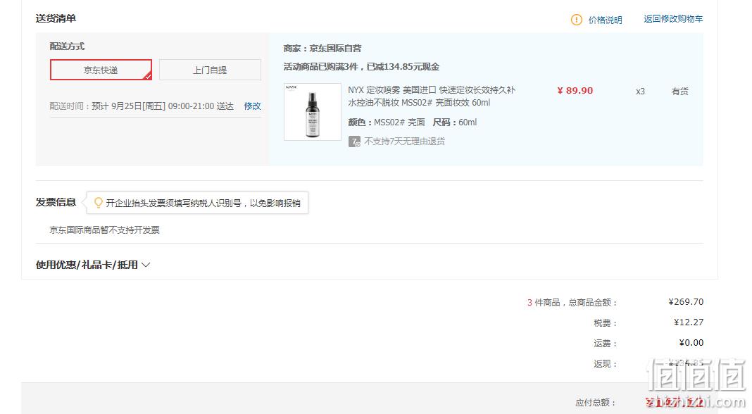Image resolution: width=752 pixels, height=414 pixels.
Task: Click the 商家：京东国际自营 merchant label
Action: point(322,49)
